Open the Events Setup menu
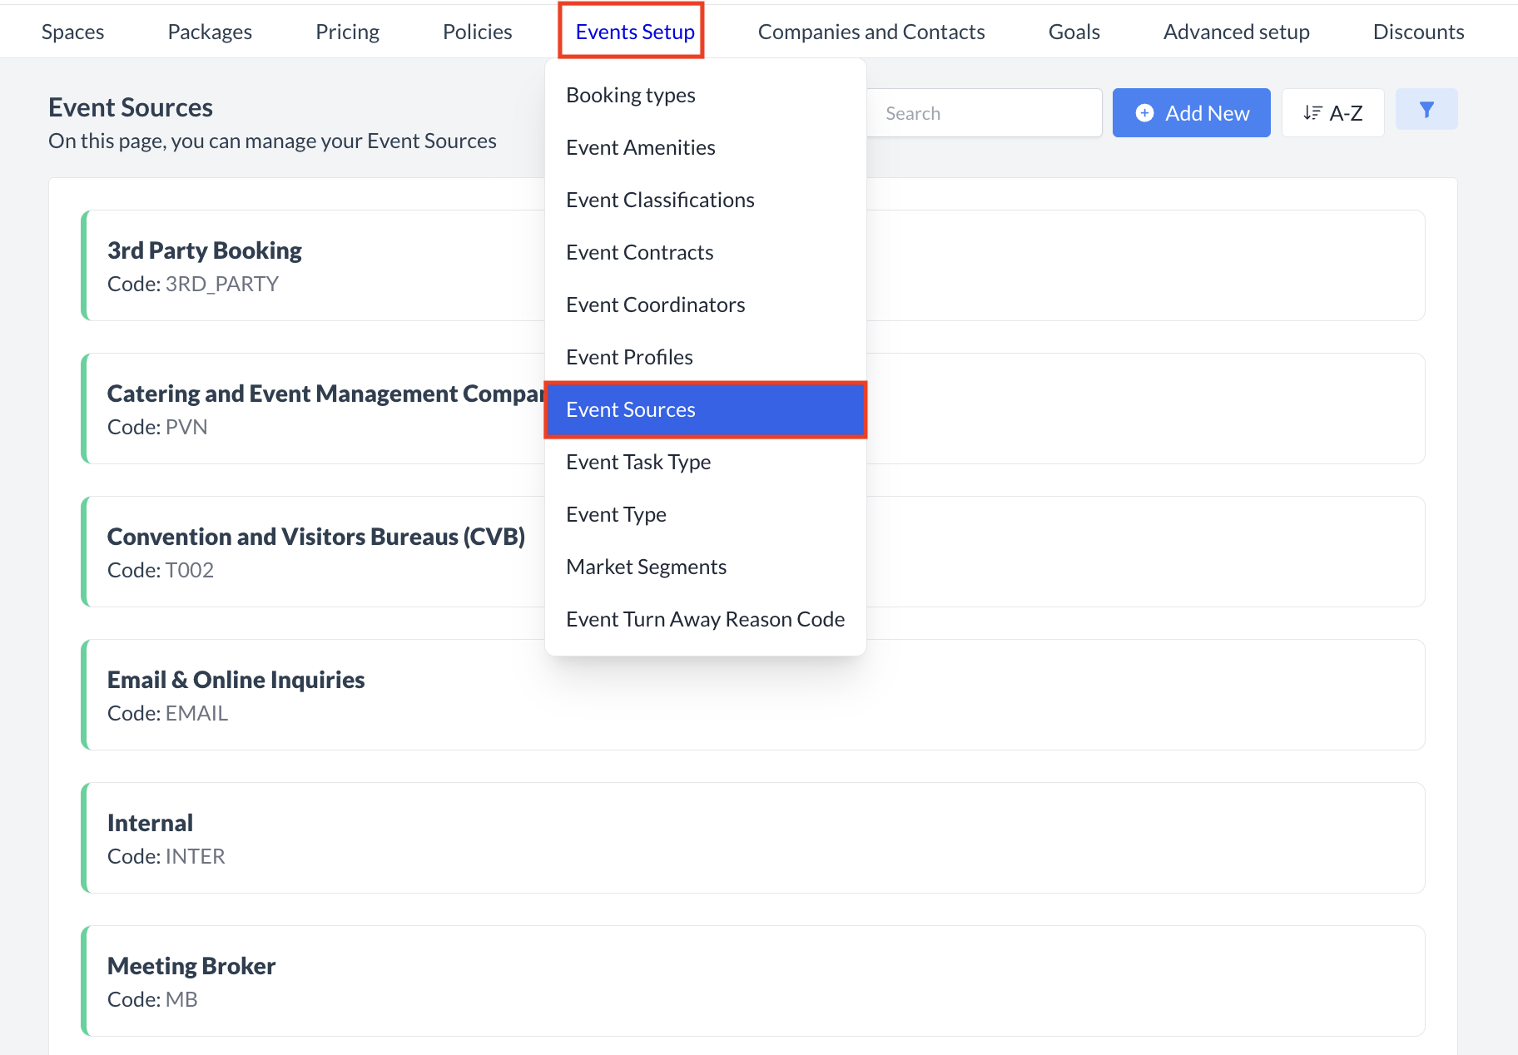The width and height of the screenshot is (1518, 1055). click(634, 31)
